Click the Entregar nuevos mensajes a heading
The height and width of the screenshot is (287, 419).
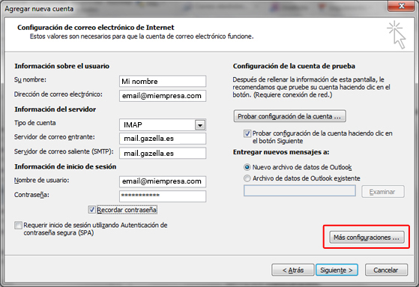[x=281, y=152]
